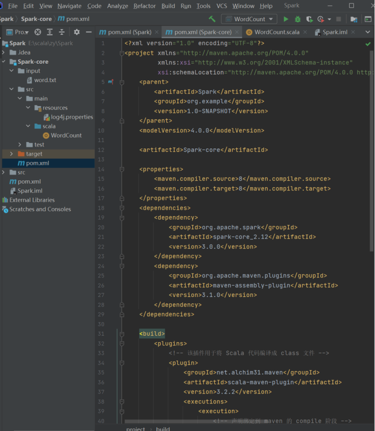Viewport: 375px width, 431px height.
Task: Expand all nodes in Project panel
Action: 50,32
